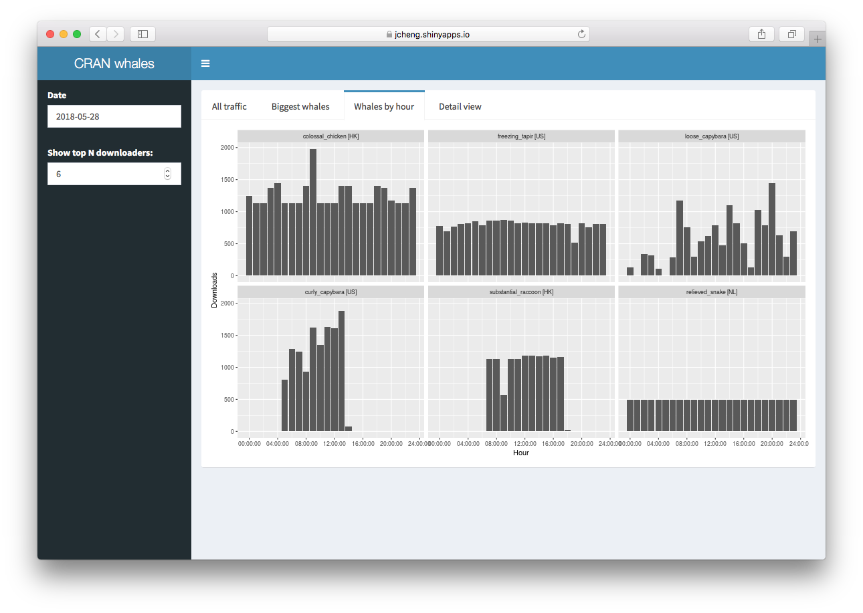
Task: Increment the downloaders count with the up stepper
Action: coord(167,170)
